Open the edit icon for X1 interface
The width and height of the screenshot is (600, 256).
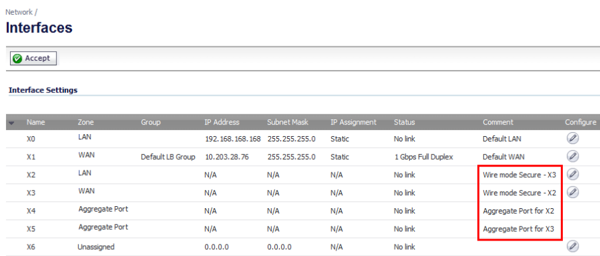(572, 156)
